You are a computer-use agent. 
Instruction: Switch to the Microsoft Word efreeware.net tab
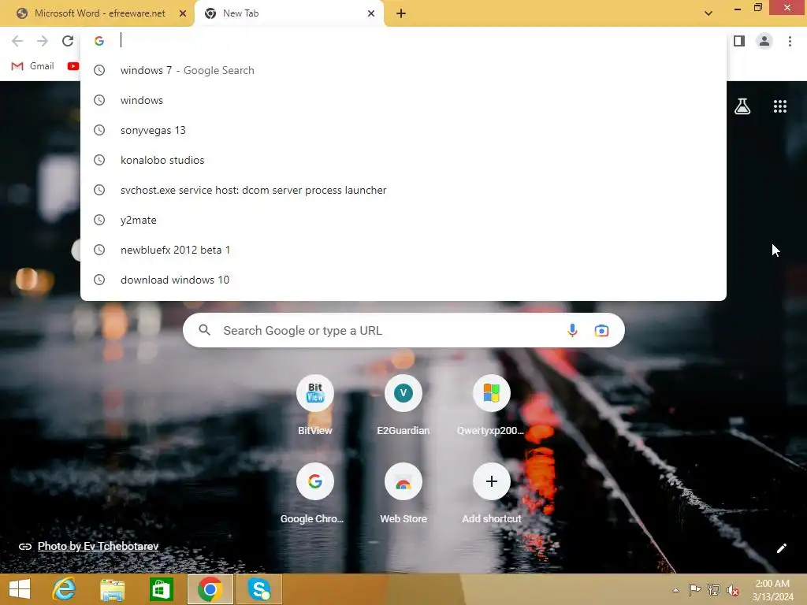97,13
